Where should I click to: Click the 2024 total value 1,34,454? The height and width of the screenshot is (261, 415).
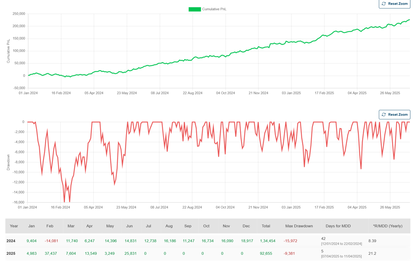pyautogui.click(x=266, y=241)
